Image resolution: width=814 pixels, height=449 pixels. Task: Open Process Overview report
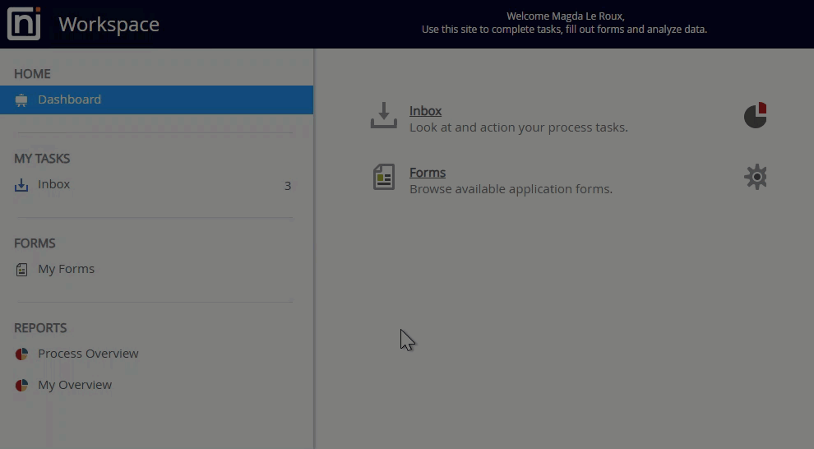88,354
